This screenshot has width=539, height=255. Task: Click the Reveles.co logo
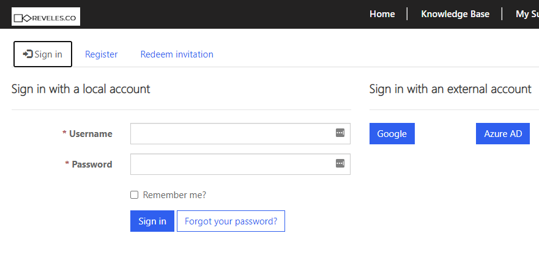click(x=46, y=17)
